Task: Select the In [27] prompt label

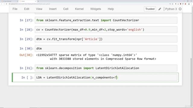Action: click(x=27, y=20)
